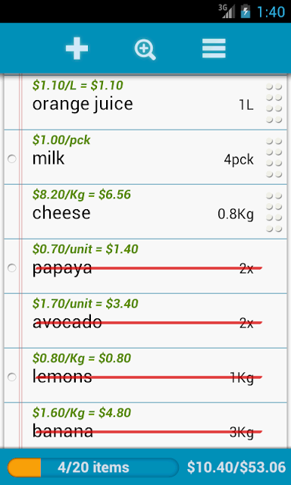Tap the 3G signal indicator
291x485 pixels.
[x=227, y=11]
